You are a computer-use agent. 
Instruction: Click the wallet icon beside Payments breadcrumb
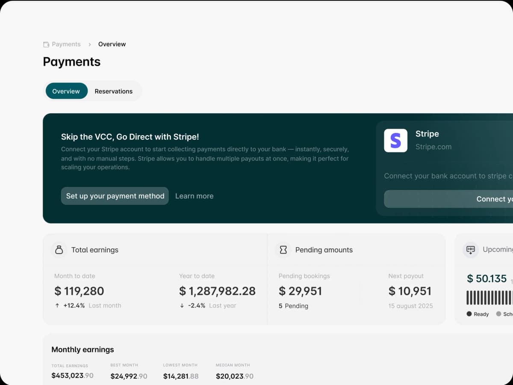[x=46, y=44]
